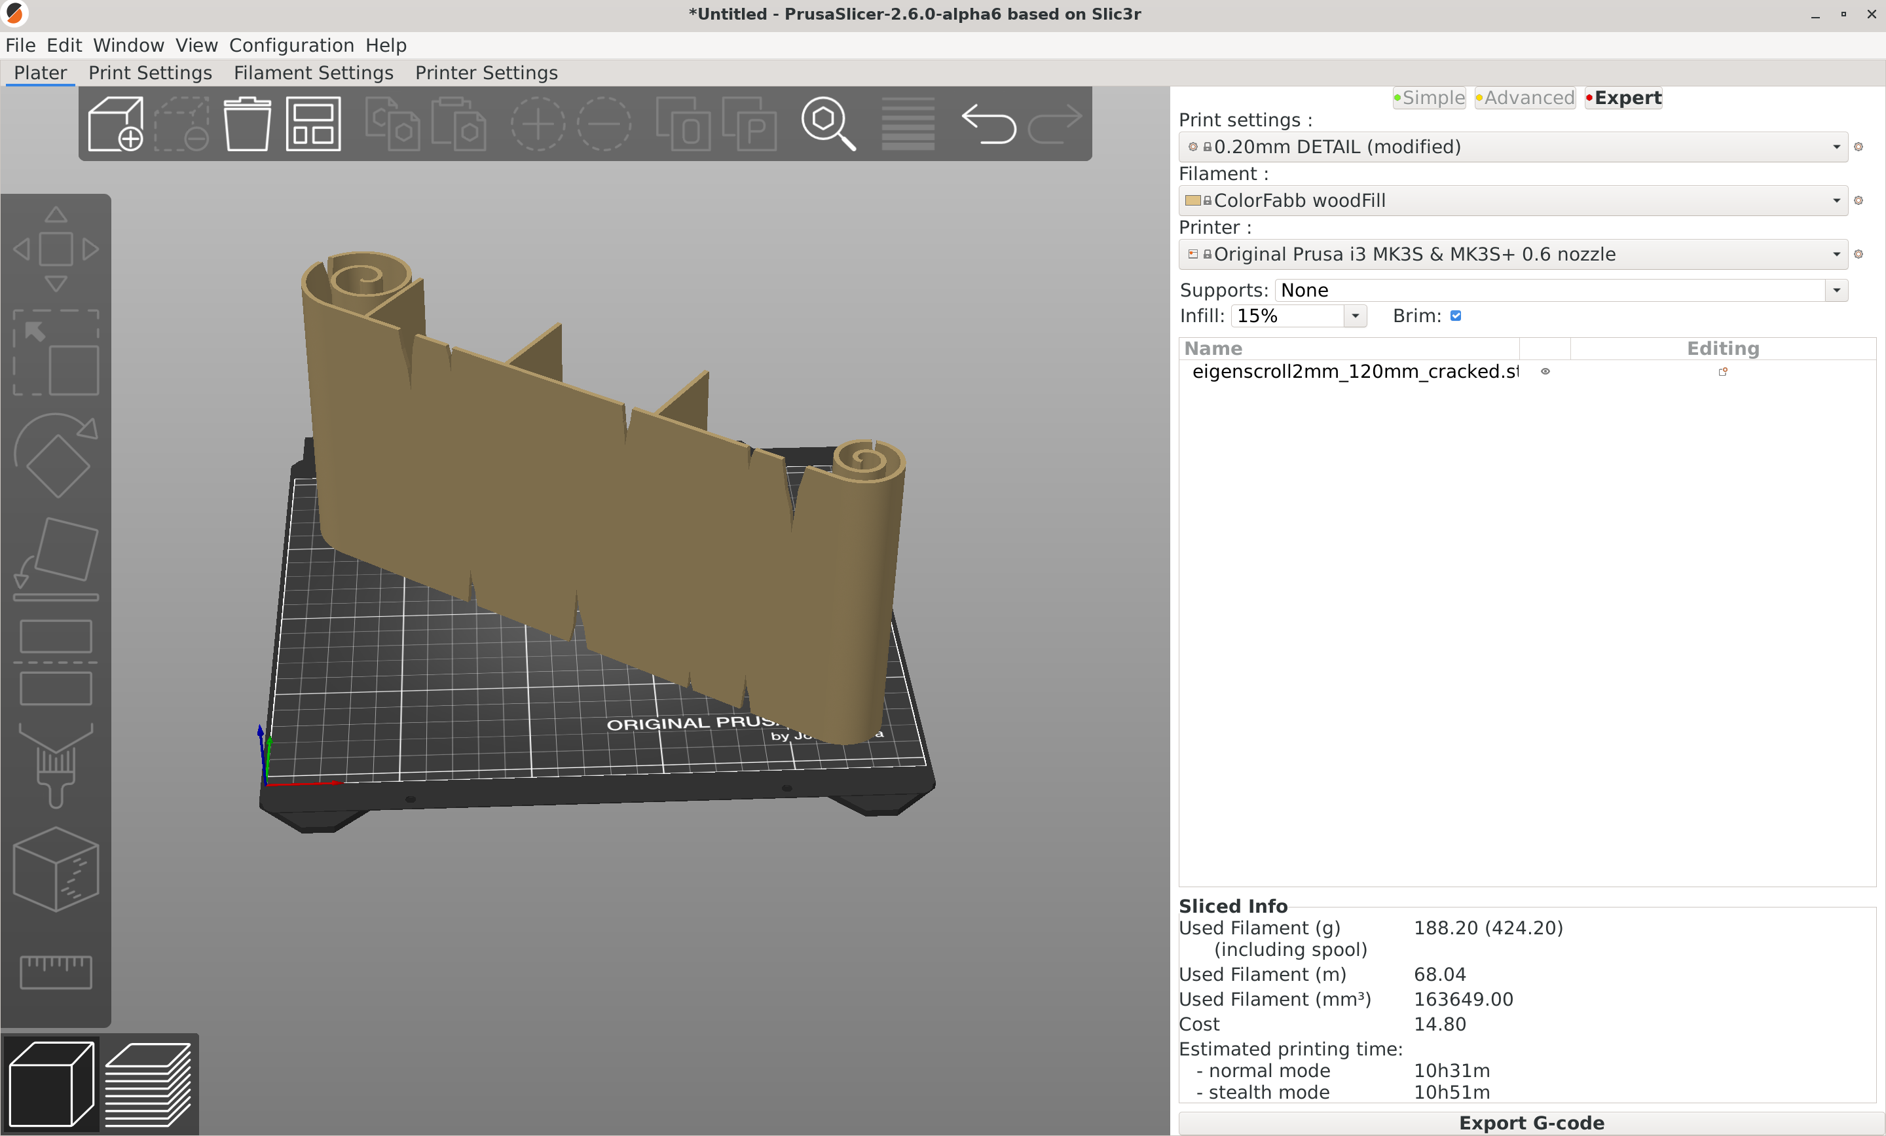
Task: Click the Undo arrow icon
Action: [988, 123]
